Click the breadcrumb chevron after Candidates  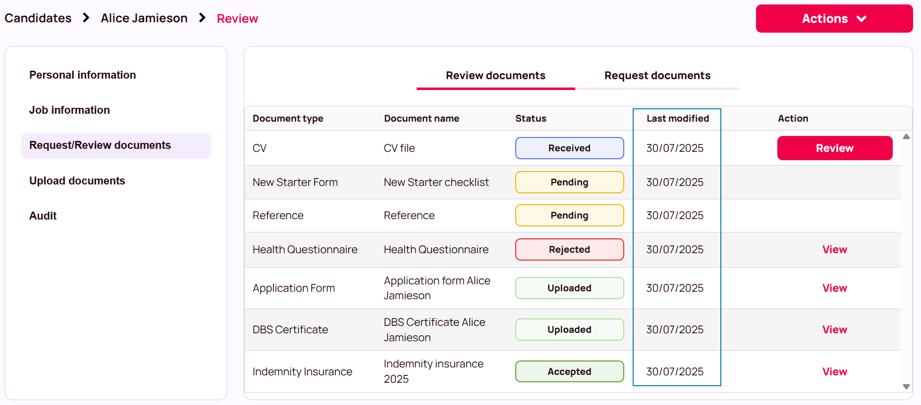tap(86, 18)
